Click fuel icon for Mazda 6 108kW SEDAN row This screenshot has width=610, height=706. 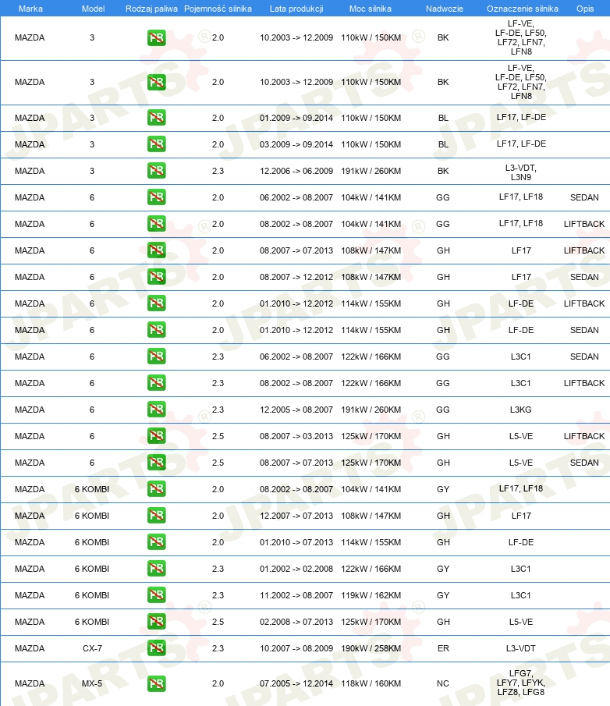coord(156,277)
